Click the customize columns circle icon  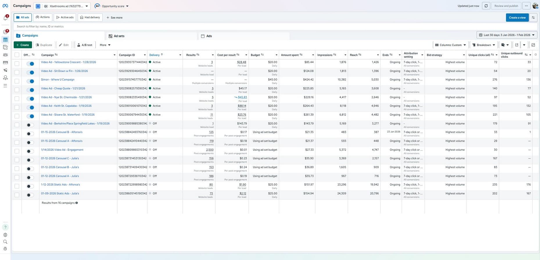pos(536,55)
